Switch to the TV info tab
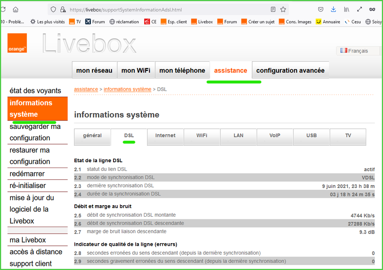The height and width of the screenshot is (270, 383). [348, 137]
